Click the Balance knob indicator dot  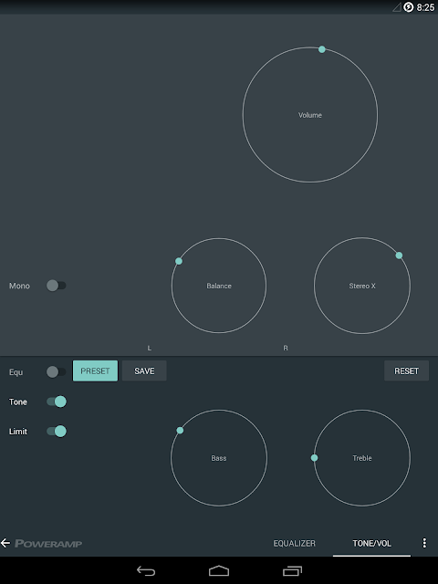pyautogui.click(x=179, y=261)
